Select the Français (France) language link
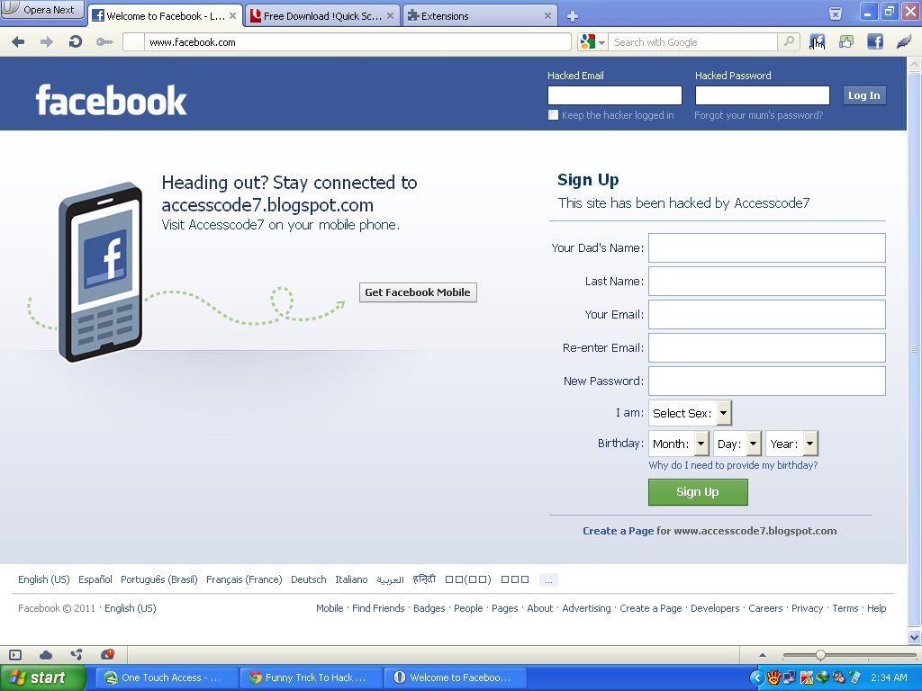922x691 pixels. click(244, 579)
